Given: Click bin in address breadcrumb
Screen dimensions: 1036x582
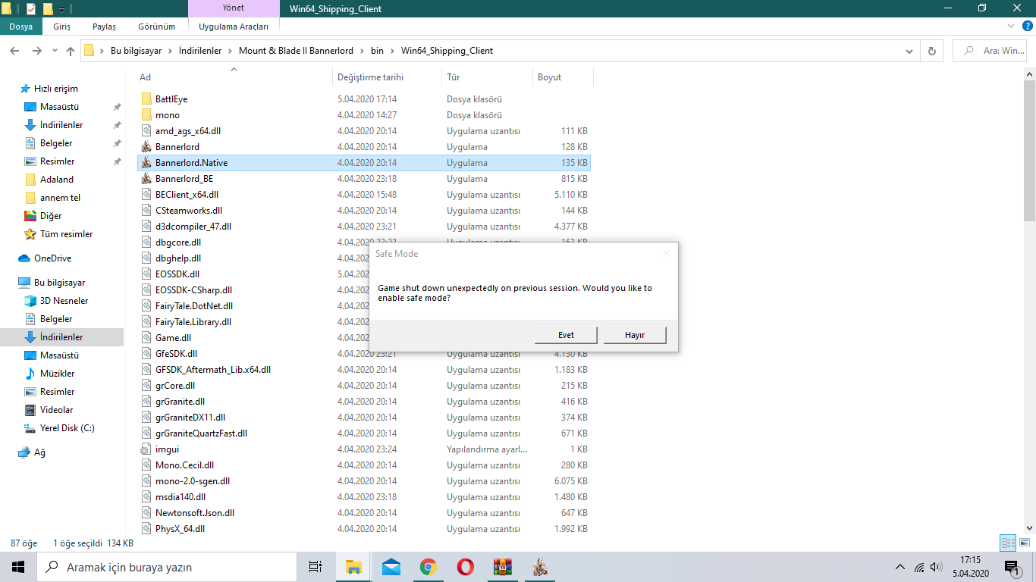Looking at the screenshot, I should pos(377,51).
